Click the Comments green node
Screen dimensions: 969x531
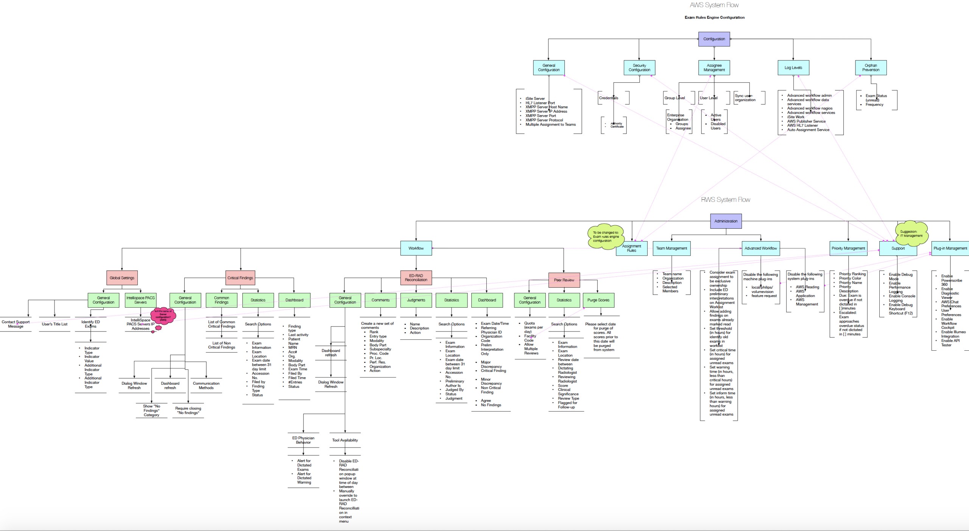tap(380, 300)
